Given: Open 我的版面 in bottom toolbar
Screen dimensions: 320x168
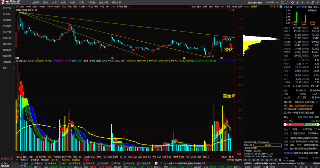Looking at the screenshot, I should tap(103, 163).
